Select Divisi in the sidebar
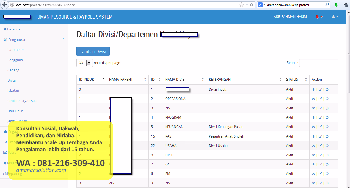Viewport: 350px width, 188px height. (x=12, y=80)
